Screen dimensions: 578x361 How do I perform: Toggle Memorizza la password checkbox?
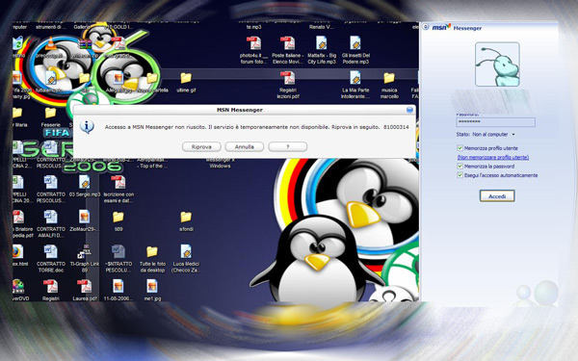click(460, 167)
